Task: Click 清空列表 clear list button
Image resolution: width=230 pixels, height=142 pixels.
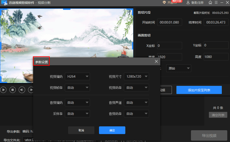Action: click(218, 115)
